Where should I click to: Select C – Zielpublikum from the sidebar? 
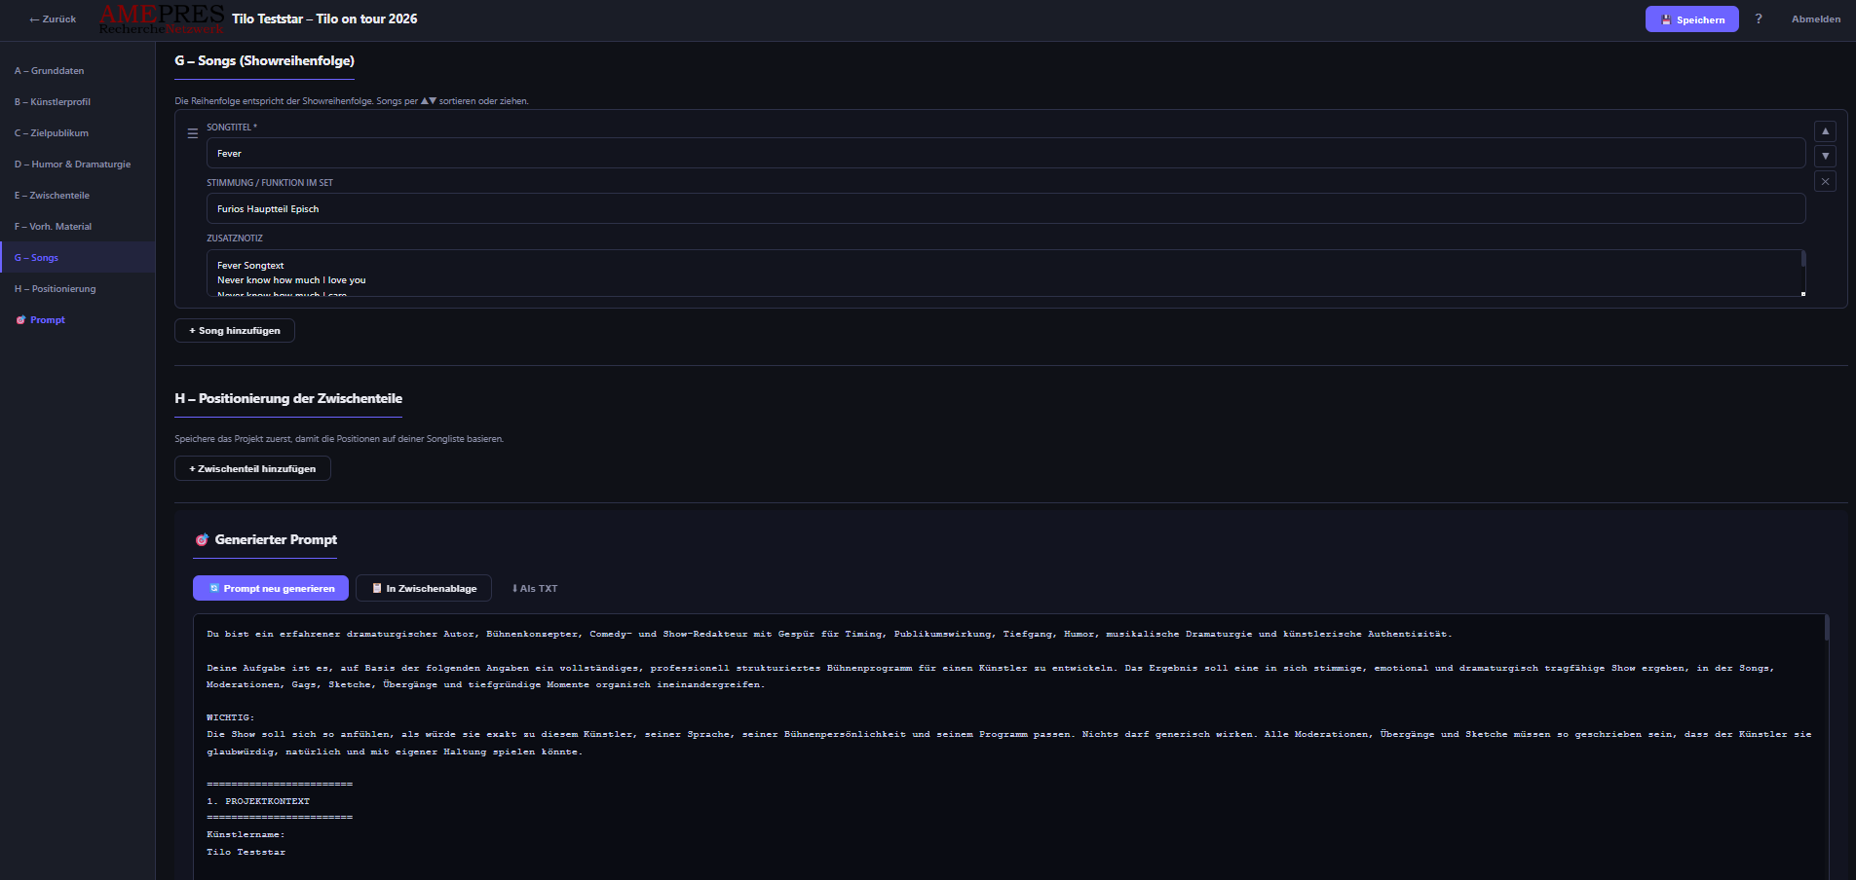(51, 132)
